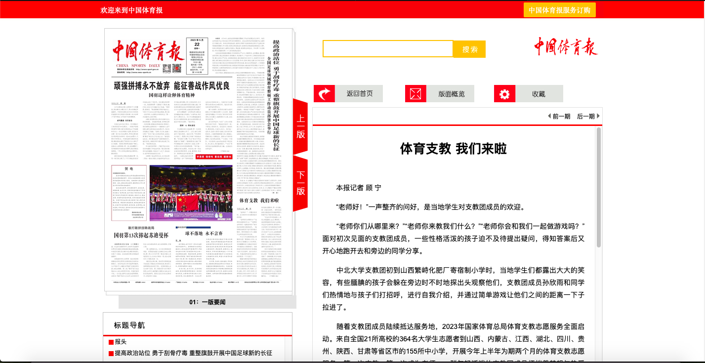Screen dimensions: 705x363
Task: Select the 后一期 next issue link
Action: (585, 116)
